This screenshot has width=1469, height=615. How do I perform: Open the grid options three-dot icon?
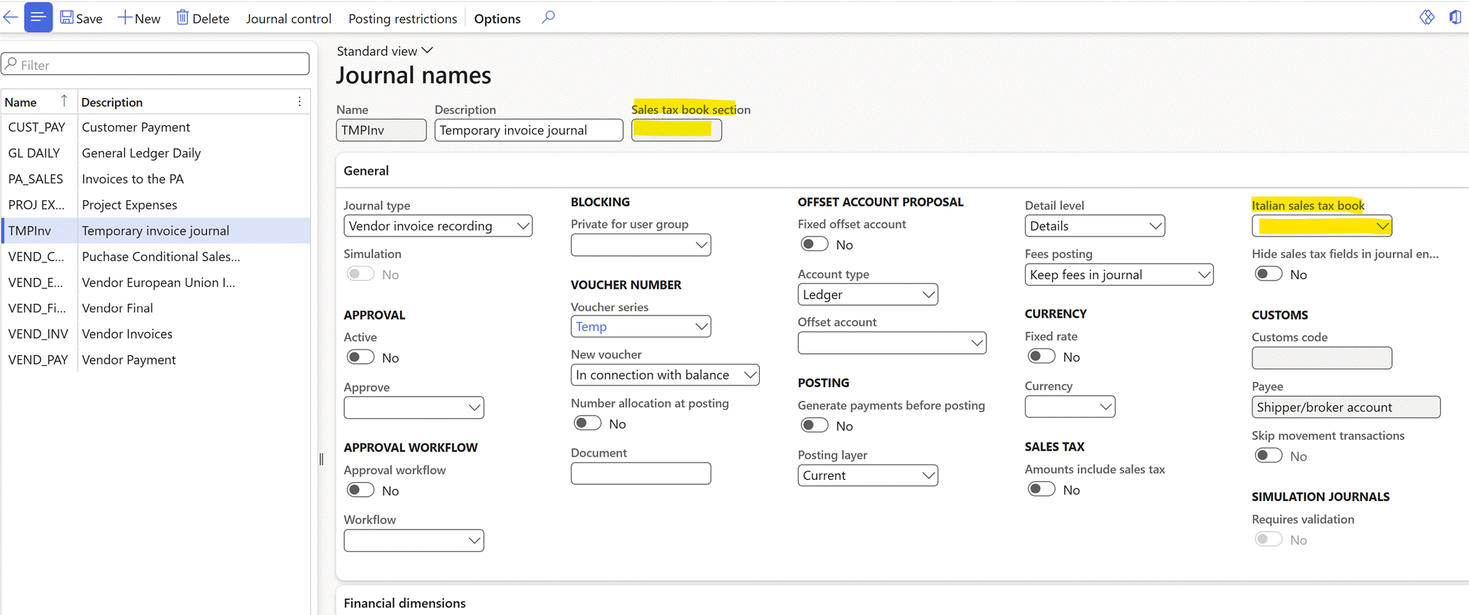(299, 102)
